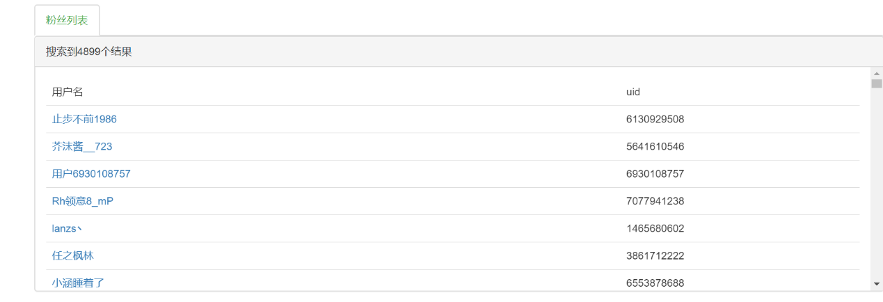Click the 用户名 column header
883x302 pixels.
(67, 92)
